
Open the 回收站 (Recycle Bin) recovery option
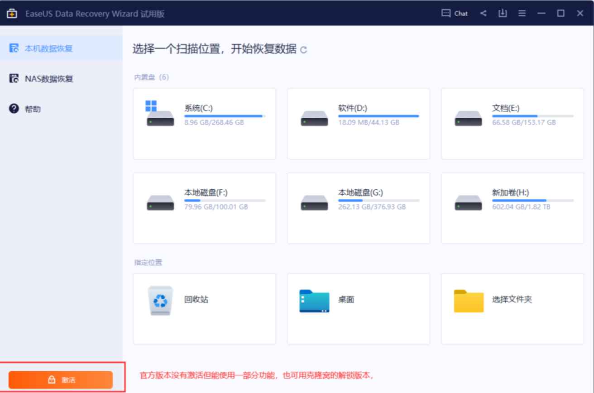204,308
